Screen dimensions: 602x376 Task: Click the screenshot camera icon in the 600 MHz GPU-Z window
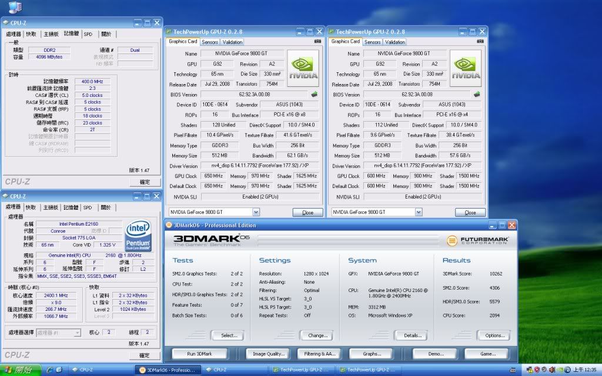[480, 42]
